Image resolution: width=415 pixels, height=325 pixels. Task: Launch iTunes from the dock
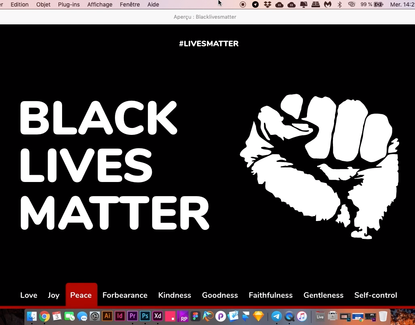302,316
